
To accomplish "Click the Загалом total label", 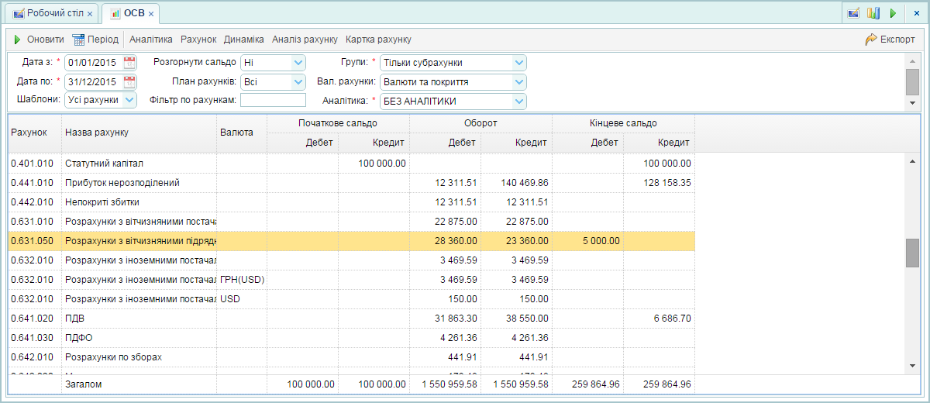I will tap(83, 384).
